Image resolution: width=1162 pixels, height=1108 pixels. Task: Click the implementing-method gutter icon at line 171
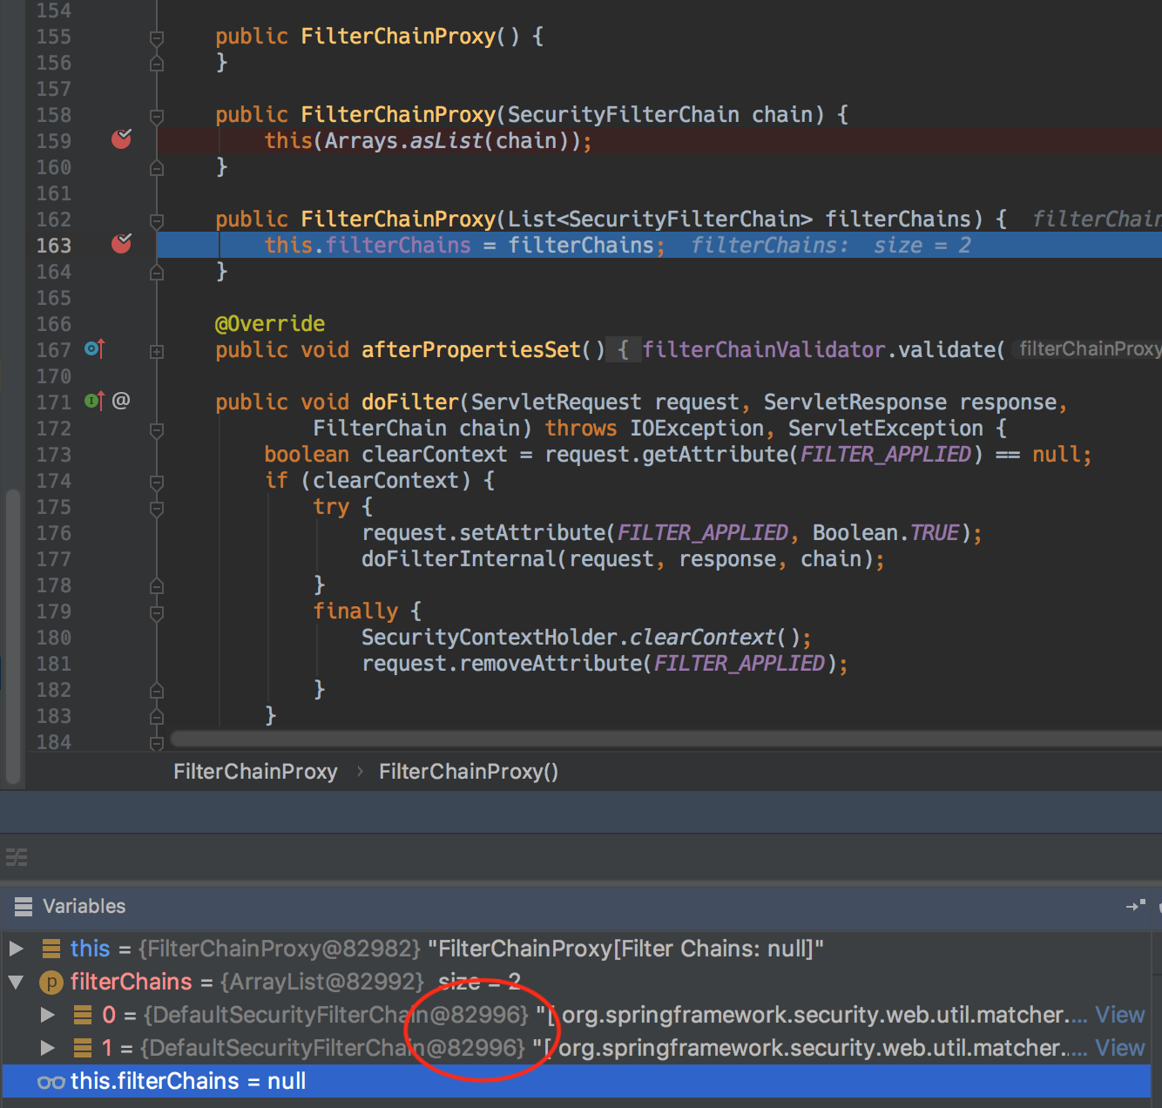point(93,401)
